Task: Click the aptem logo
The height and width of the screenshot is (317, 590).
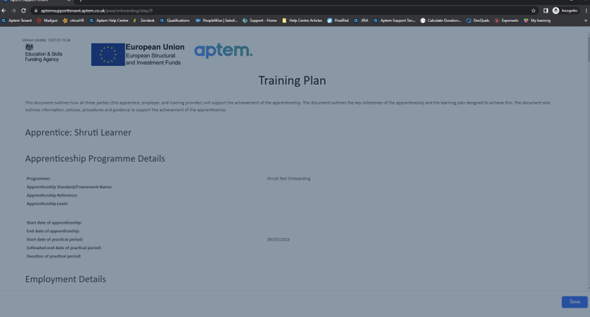Action: (223, 51)
